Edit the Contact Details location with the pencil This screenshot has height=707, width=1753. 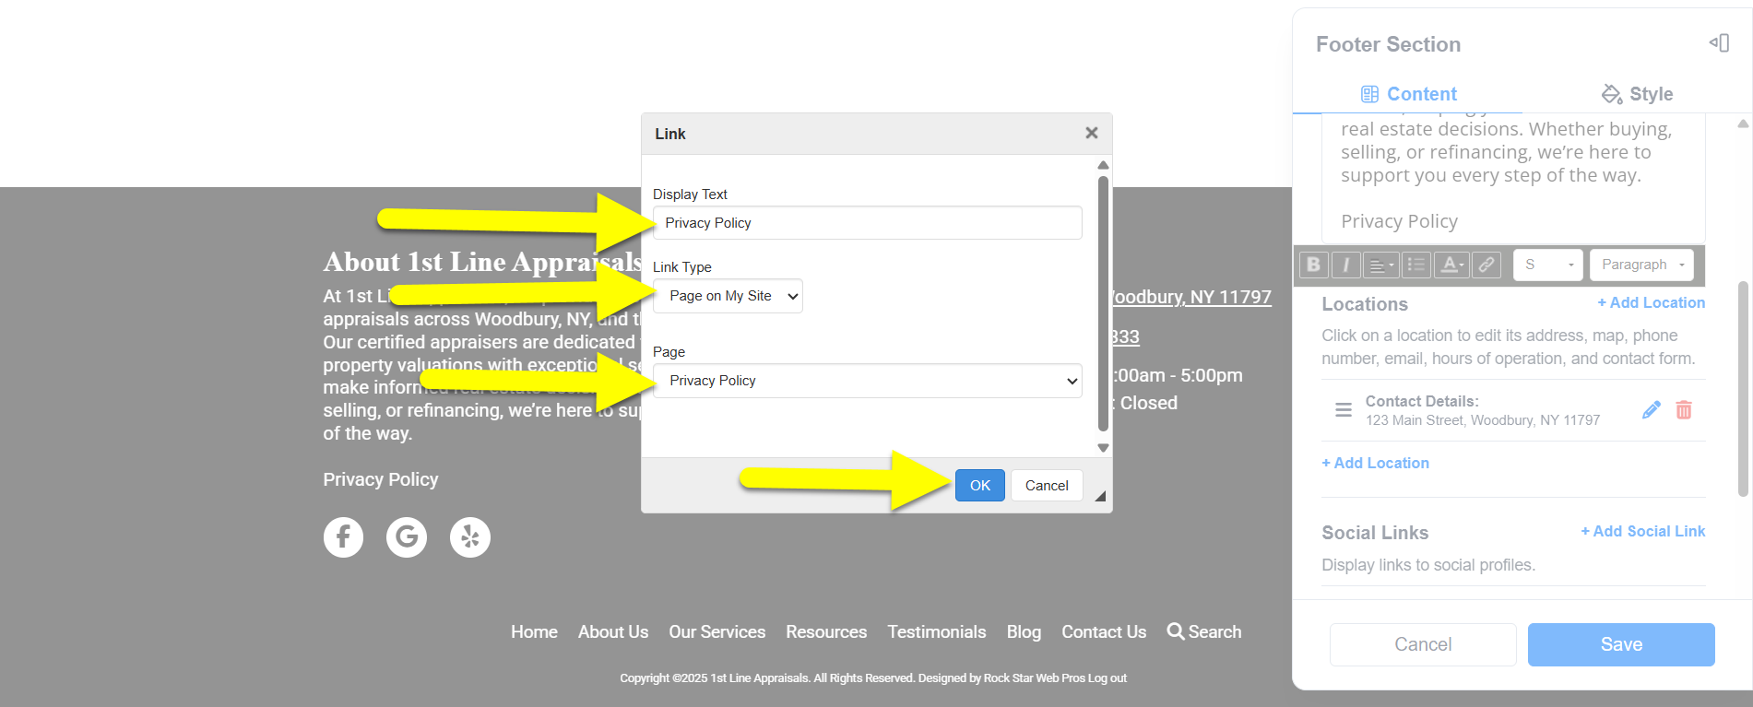tap(1652, 410)
